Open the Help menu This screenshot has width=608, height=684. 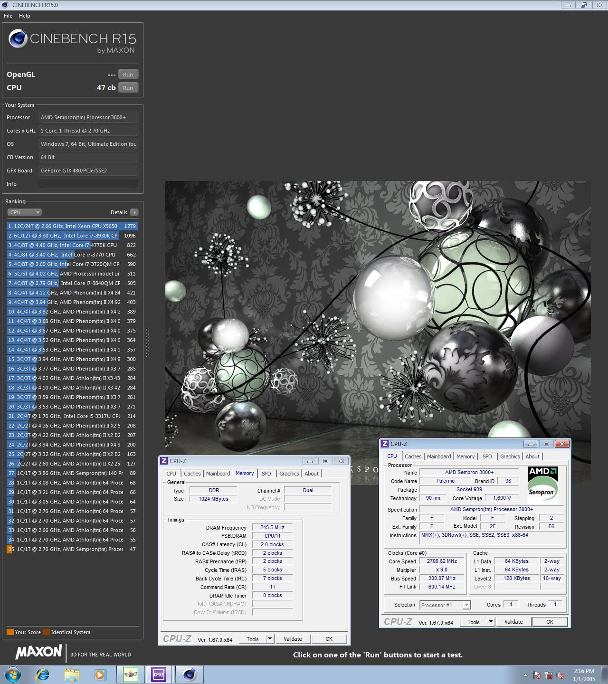click(25, 16)
